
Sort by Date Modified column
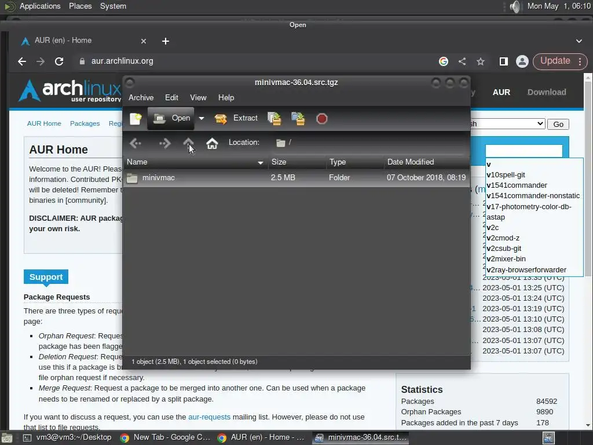(x=427, y=162)
